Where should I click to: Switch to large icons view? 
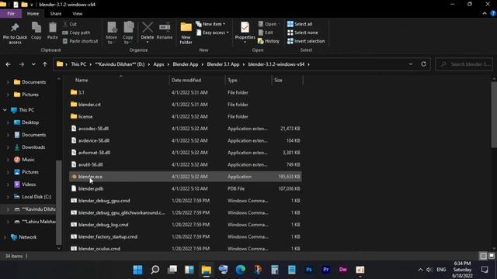(492, 256)
